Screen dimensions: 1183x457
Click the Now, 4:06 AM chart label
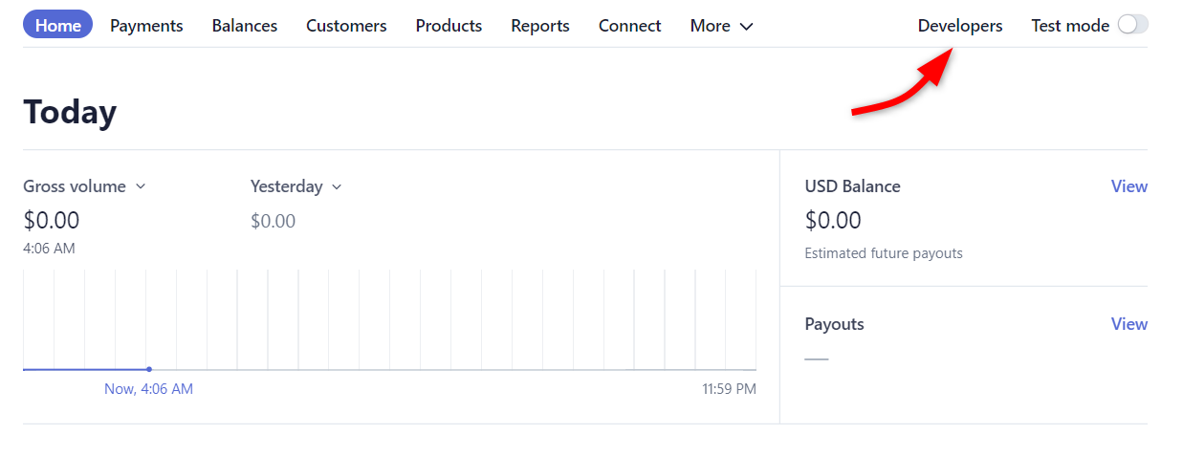[148, 389]
